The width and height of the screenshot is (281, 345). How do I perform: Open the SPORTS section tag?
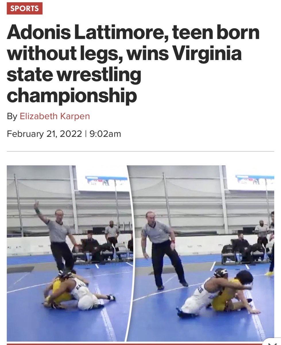click(25, 8)
